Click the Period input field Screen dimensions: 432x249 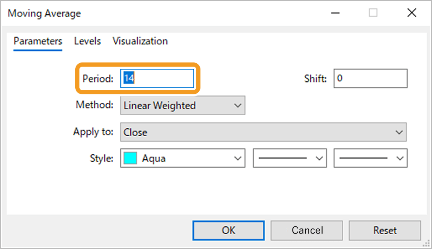pos(158,78)
